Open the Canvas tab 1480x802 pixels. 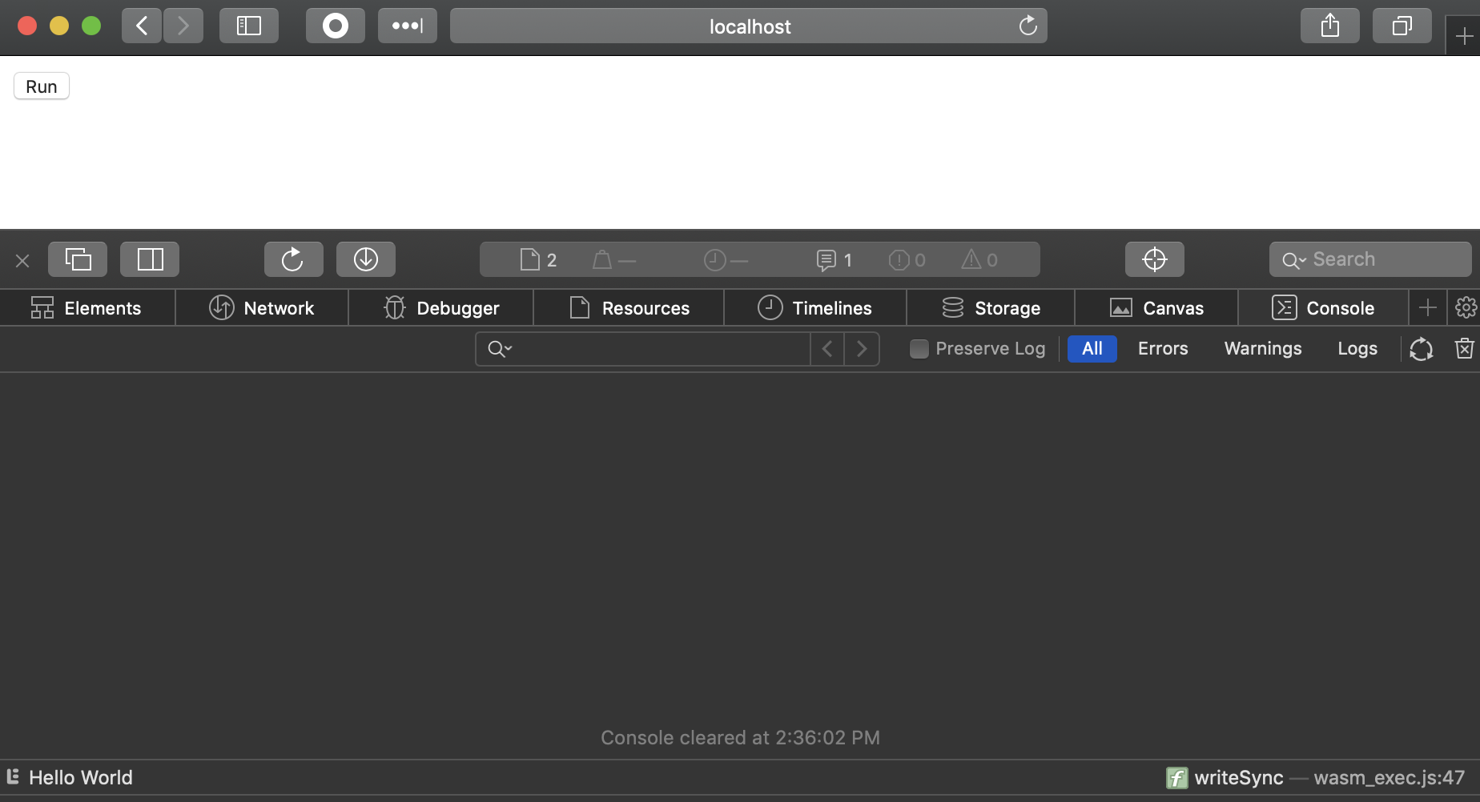[x=1156, y=308]
